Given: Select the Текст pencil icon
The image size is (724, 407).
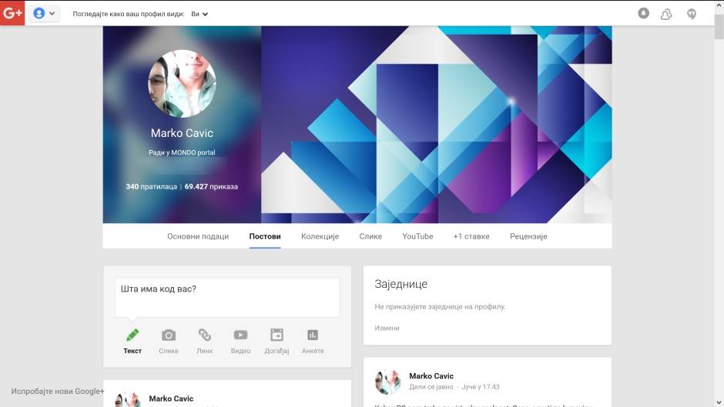Looking at the screenshot, I should (x=132, y=335).
